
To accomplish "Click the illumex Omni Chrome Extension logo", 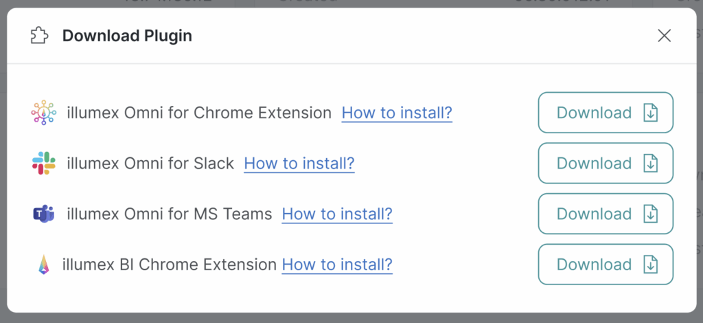I will [x=44, y=113].
